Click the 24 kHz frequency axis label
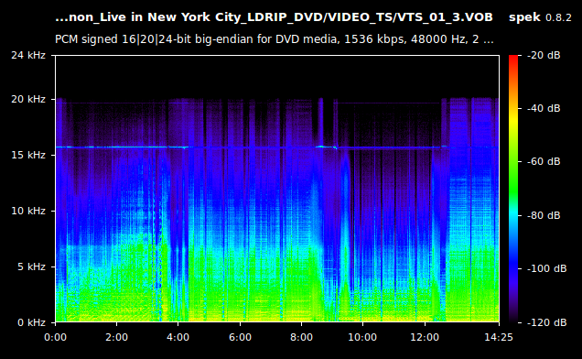This screenshot has height=359, width=582. tap(28, 55)
